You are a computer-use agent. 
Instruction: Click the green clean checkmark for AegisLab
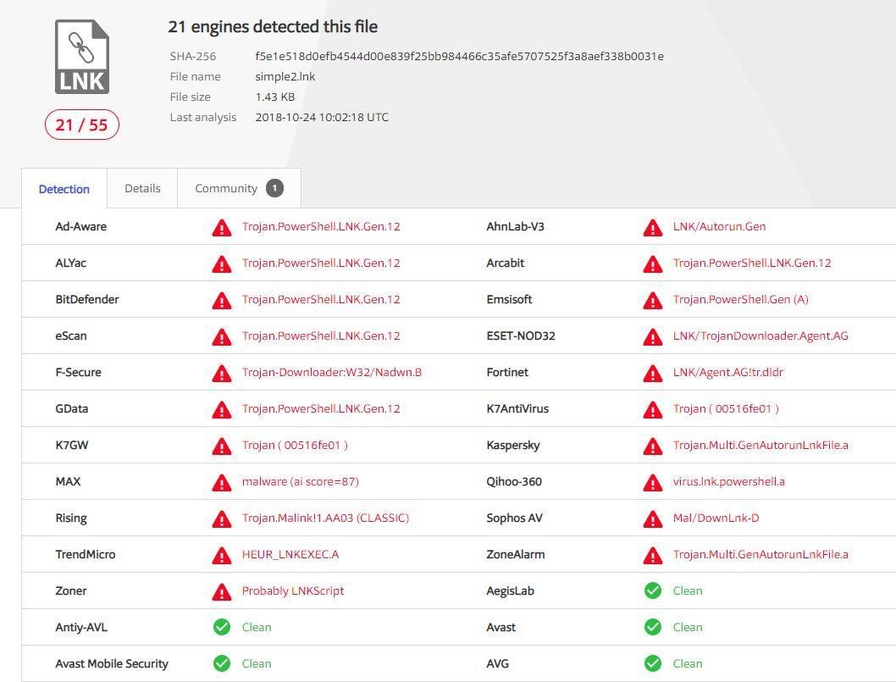653,591
